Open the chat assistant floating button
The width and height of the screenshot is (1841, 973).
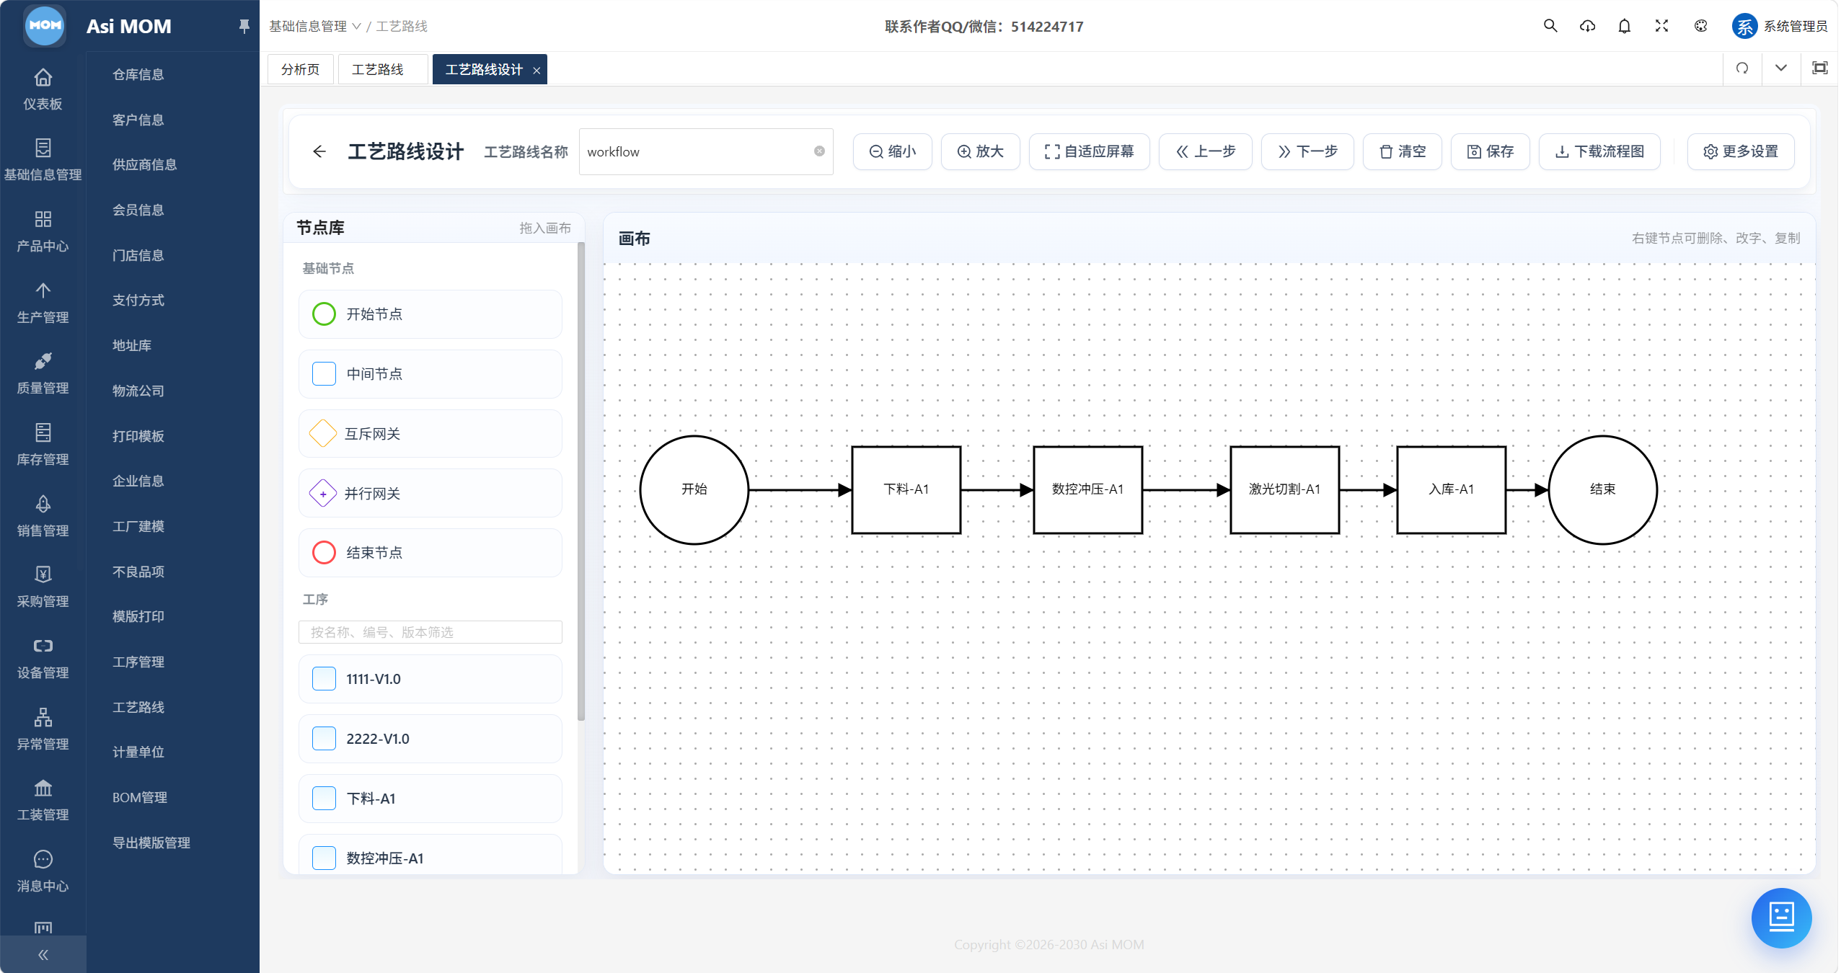coord(1781,918)
